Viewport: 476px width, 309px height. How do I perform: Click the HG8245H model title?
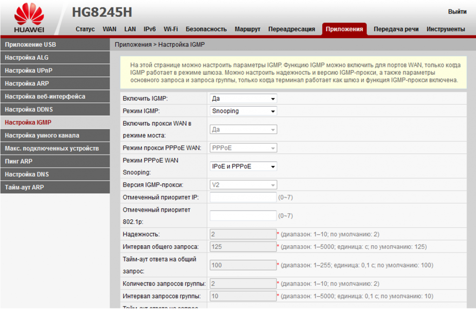point(102,13)
